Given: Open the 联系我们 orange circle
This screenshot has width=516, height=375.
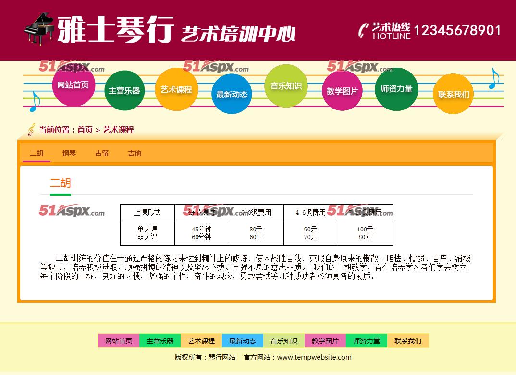Looking at the screenshot, I should 454,94.
